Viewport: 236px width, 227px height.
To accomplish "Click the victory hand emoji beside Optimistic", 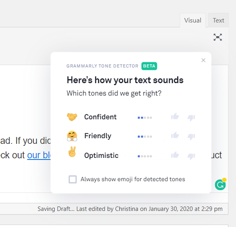I will tap(72, 152).
